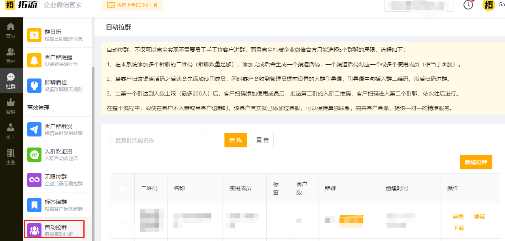Click the 重置 reset button
This screenshot has width=505, height=241.
tap(262, 140)
